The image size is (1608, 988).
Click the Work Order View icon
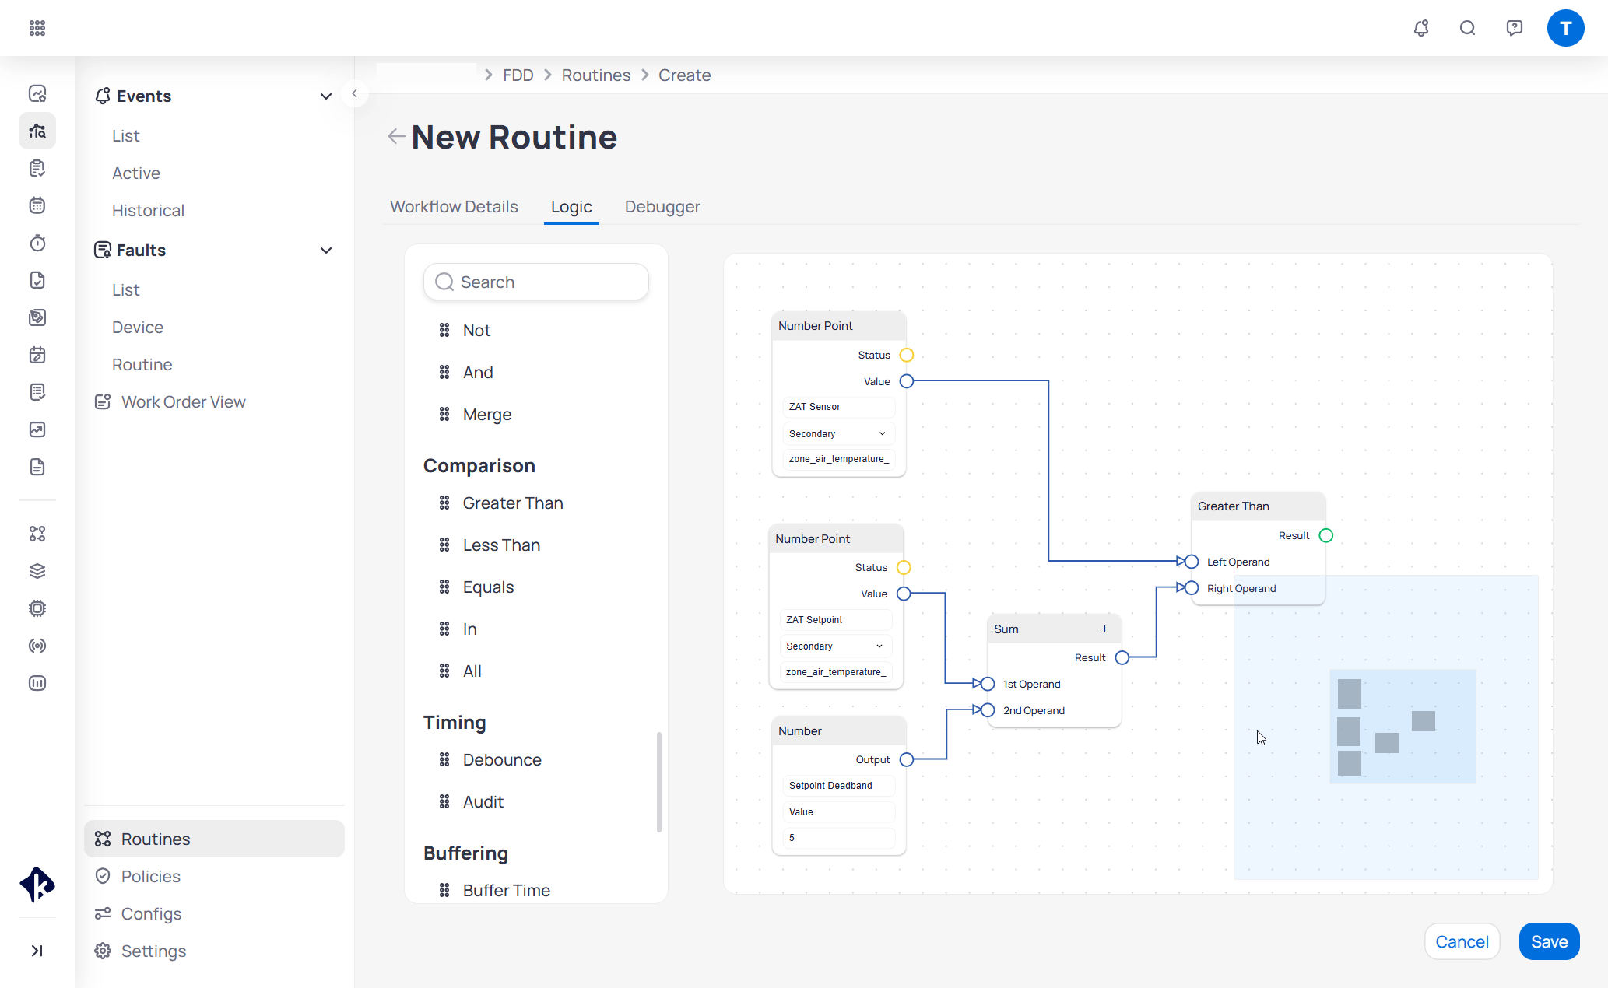[103, 401]
